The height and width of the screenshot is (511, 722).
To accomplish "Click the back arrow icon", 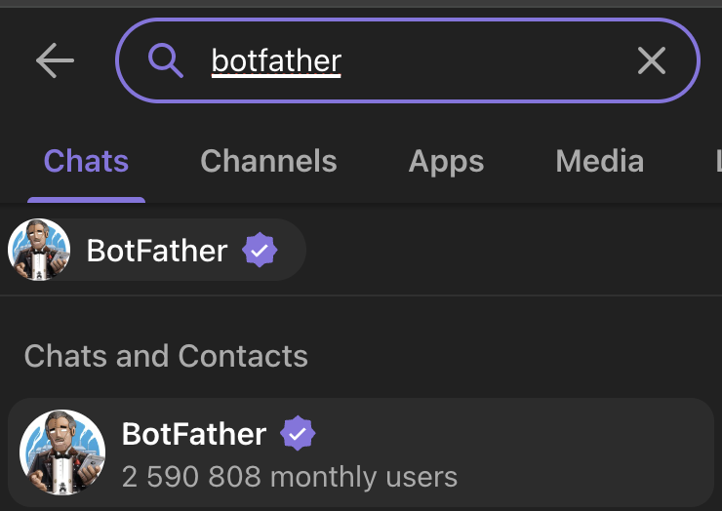I will [x=55, y=60].
